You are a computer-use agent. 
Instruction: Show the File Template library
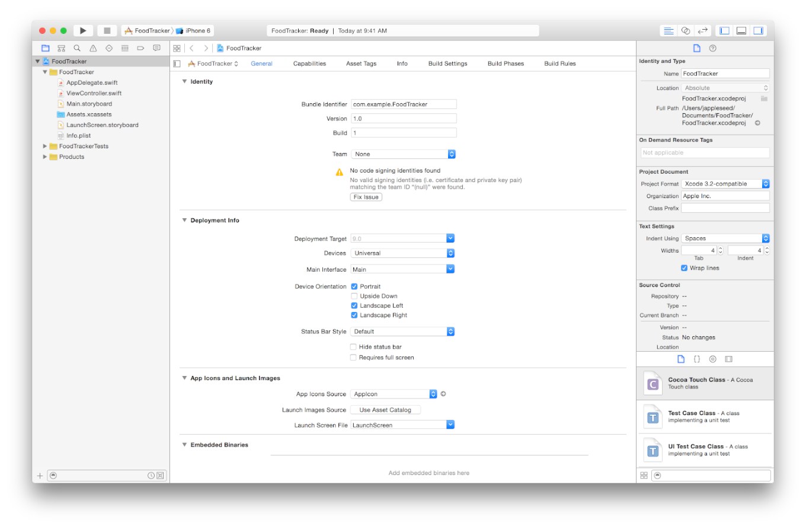click(681, 359)
